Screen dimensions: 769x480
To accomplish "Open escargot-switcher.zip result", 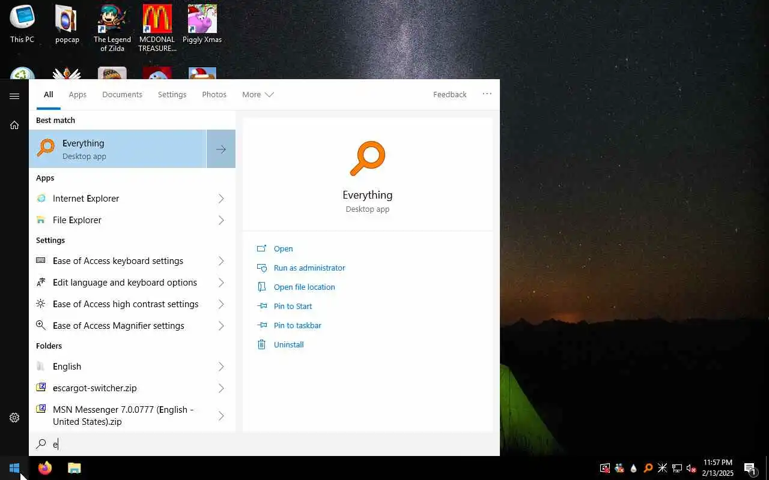I will (118, 388).
